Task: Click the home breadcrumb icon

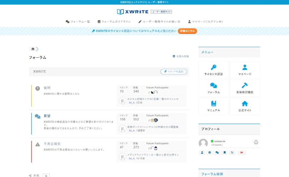Action: [33, 49]
